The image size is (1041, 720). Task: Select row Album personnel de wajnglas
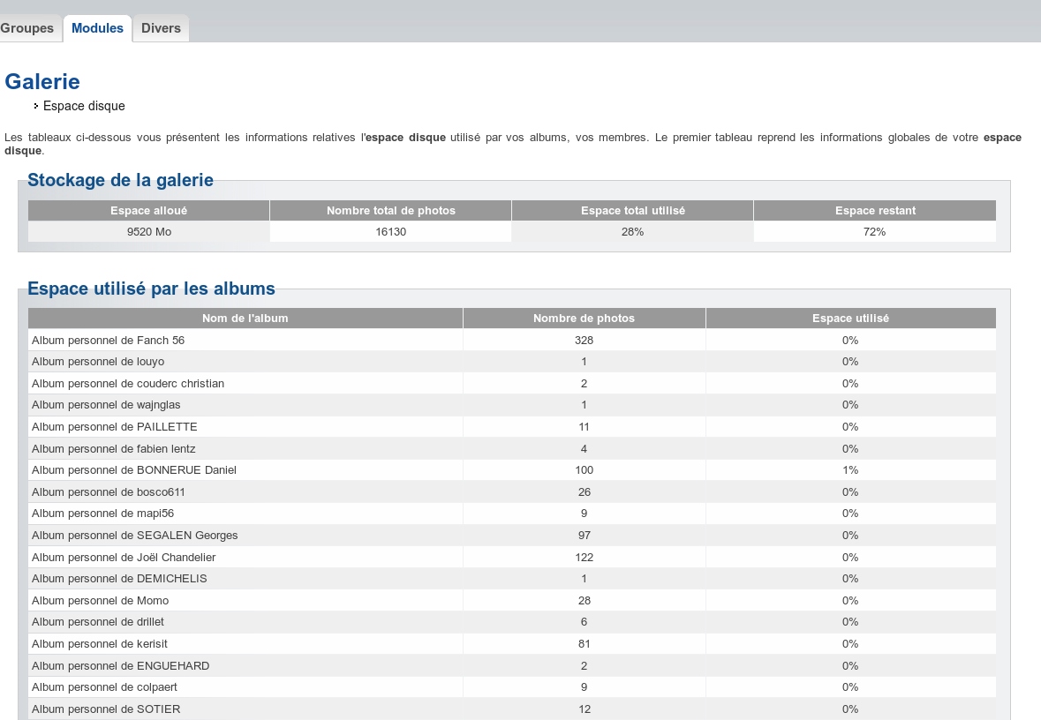(x=512, y=405)
